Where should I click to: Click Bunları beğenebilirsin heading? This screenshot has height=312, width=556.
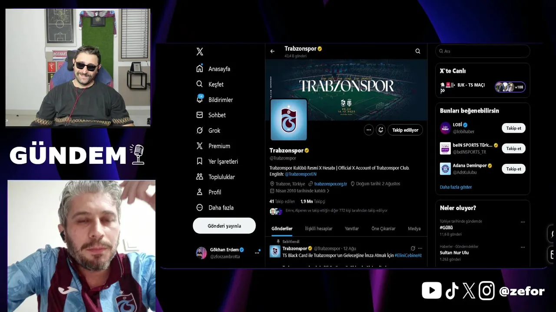coord(469,111)
